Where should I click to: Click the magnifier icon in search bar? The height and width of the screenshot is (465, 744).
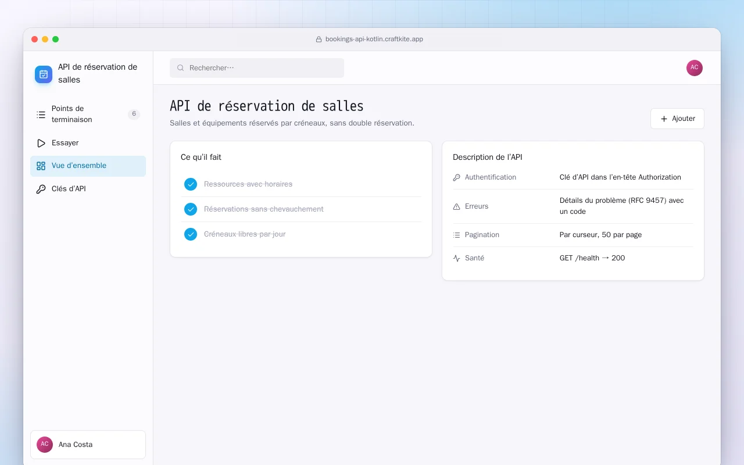click(181, 68)
